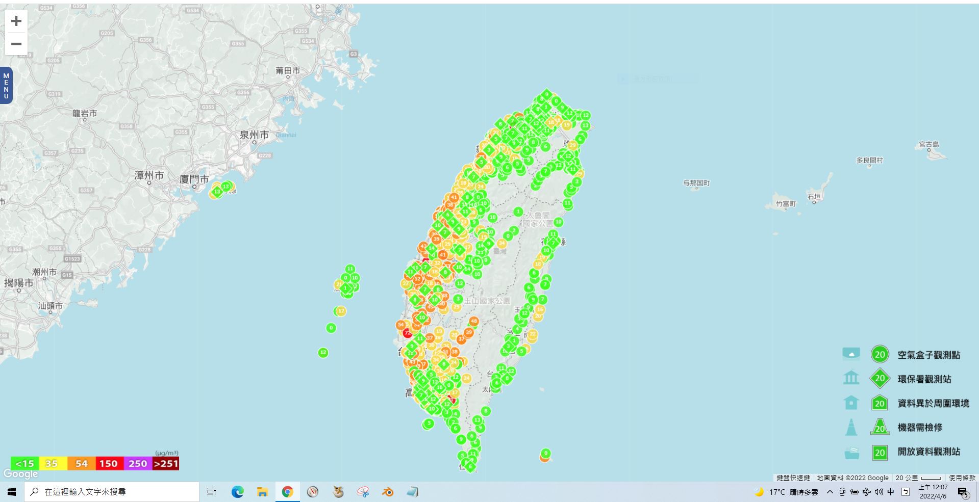
Task: Open the clock showing 上午 12:07
Action: (x=933, y=492)
